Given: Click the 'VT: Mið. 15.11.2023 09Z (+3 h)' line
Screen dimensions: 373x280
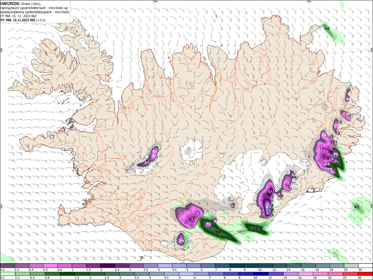Looking at the screenshot, I should tap(23, 20).
